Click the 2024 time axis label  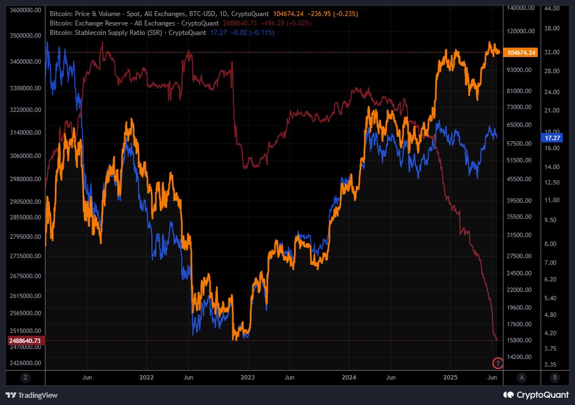pos(349,377)
